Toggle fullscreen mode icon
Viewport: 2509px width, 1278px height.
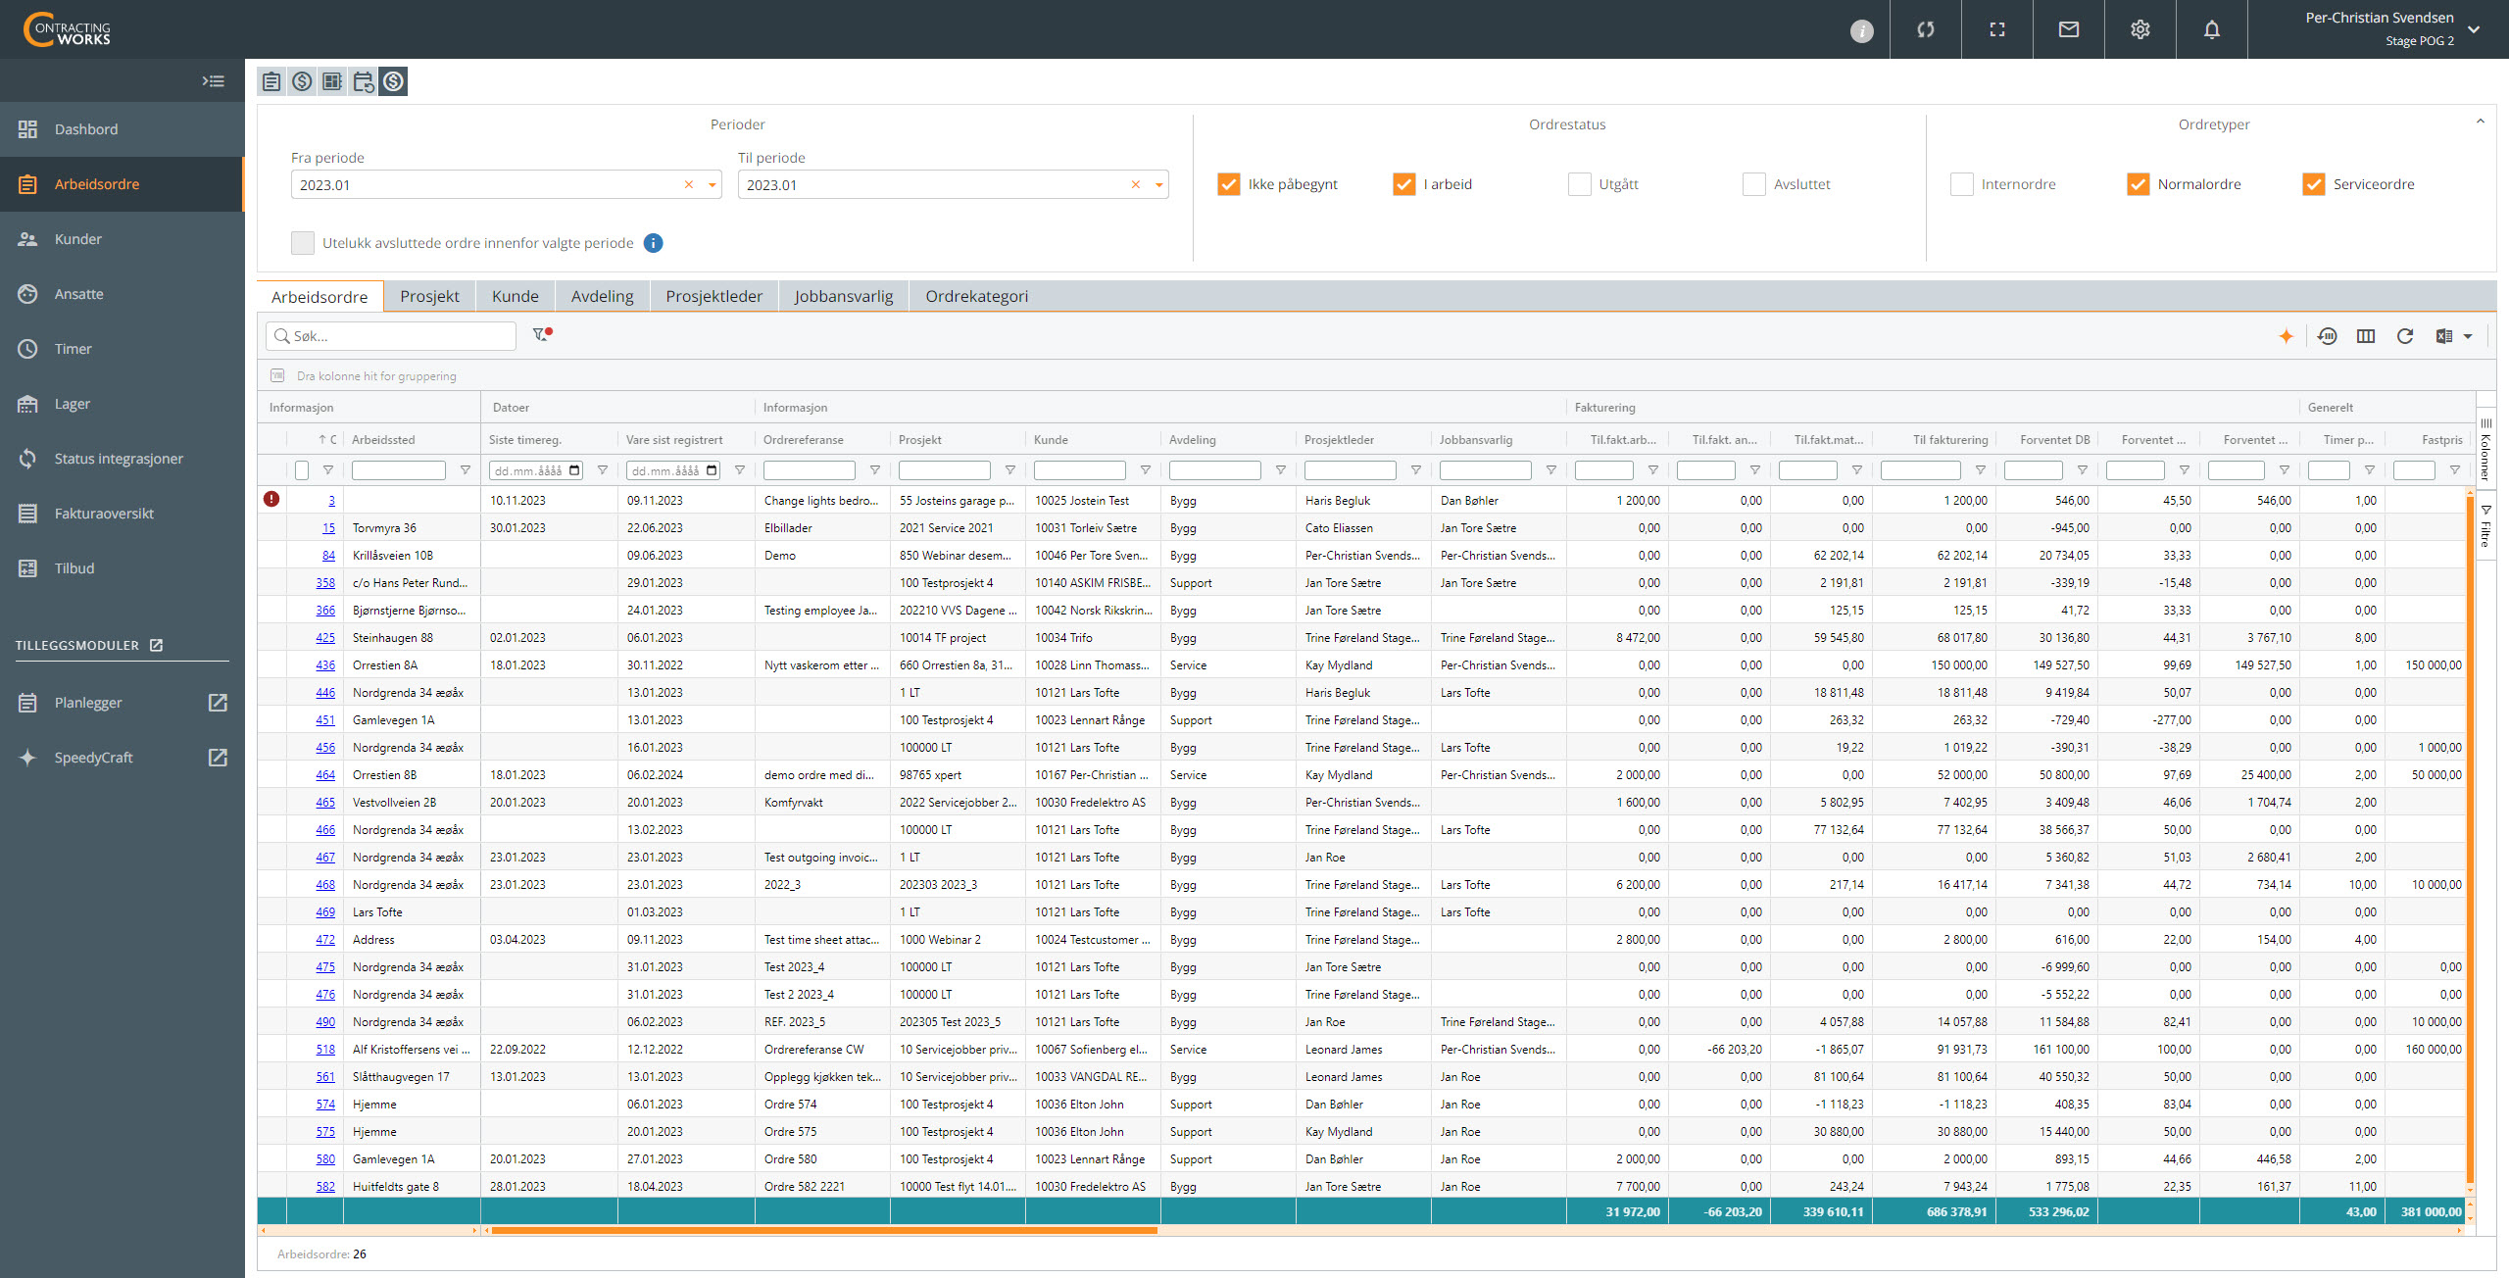(x=1997, y=29)
